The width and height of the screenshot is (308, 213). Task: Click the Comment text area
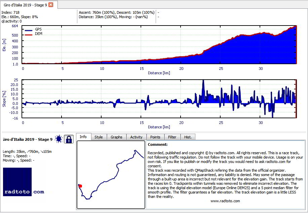click(226, 174)
